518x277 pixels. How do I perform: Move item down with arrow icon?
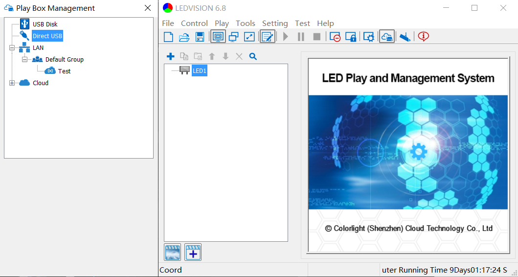pos(225,56)
